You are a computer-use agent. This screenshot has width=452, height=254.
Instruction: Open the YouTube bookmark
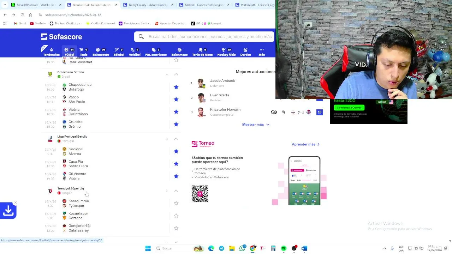pos(38,24)
